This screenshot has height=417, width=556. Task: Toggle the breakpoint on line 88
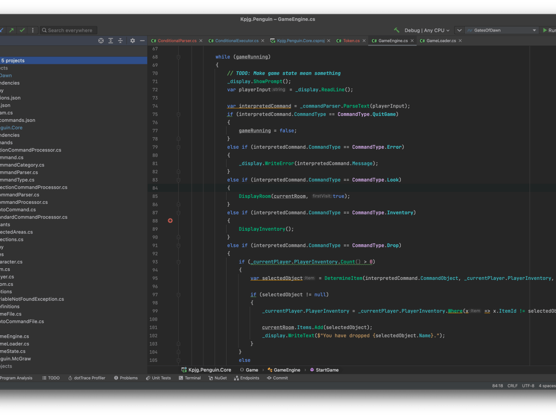click(170, 221)
